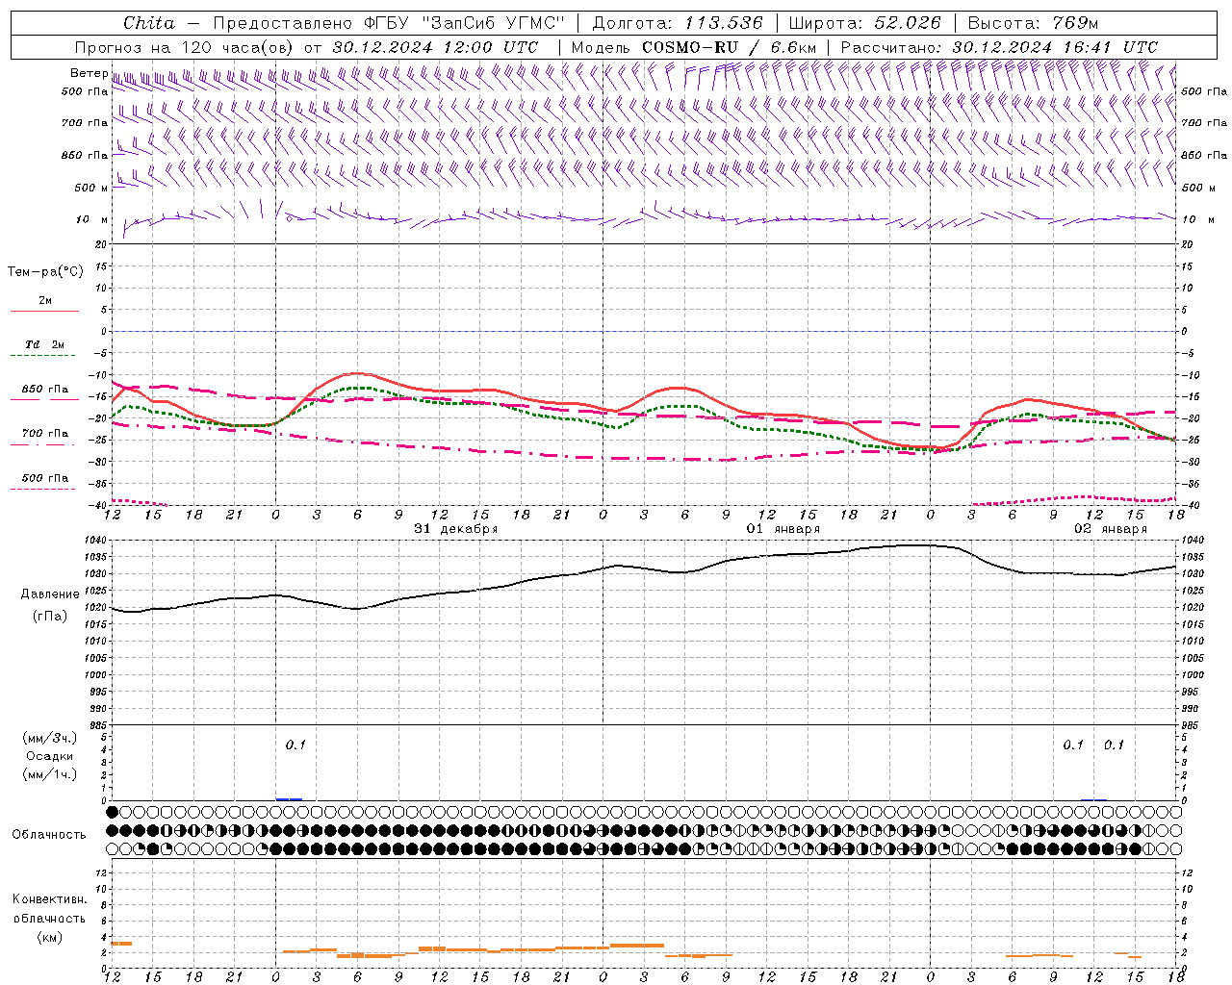Screen dimensions: 1232x985
Task: Click the "02 января" date label
Action: (x=1111, y=529)
